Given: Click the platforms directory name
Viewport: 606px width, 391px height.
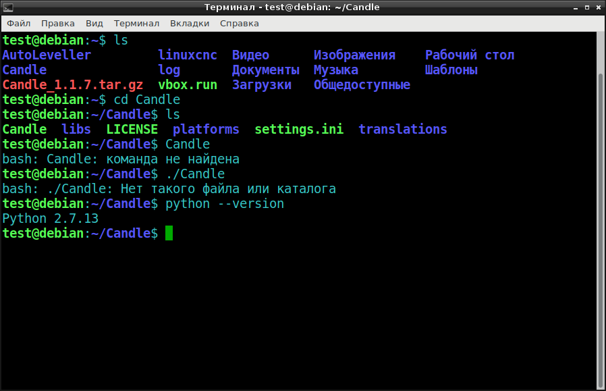Looking at the screenshot, I should pos(206,129).
